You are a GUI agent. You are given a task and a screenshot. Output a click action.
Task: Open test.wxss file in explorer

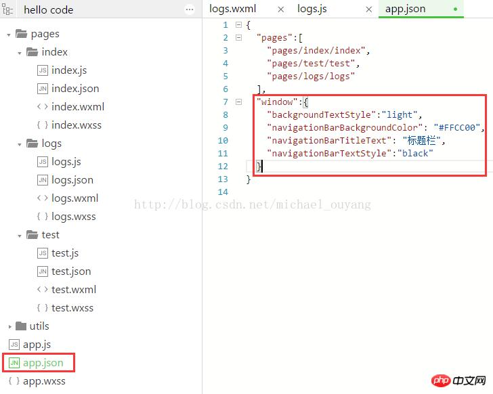[x=72, y=308]
